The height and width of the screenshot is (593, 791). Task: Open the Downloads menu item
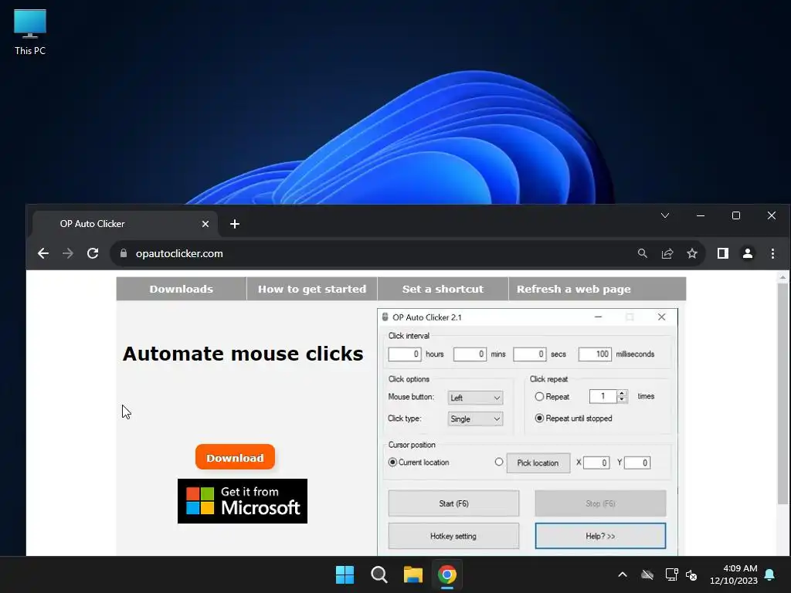[x=181, y=289]
